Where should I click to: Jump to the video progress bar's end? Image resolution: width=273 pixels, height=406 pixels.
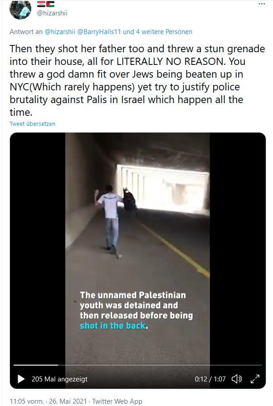click(x=261, y=365)
